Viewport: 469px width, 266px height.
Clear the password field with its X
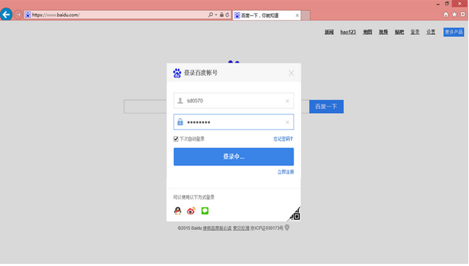pyautogui.click(x=287, y=122)
